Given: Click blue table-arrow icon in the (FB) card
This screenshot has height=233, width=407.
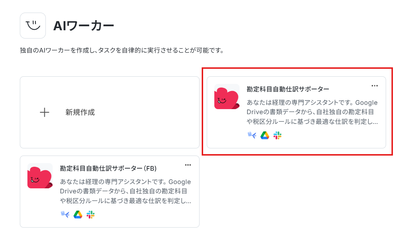Looking at the screenshot, I should [65, 215].
